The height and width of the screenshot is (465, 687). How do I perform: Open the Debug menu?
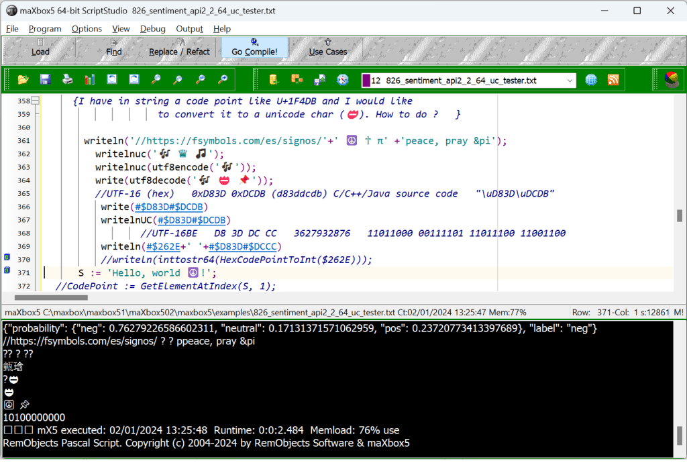[x=152, y=29]
